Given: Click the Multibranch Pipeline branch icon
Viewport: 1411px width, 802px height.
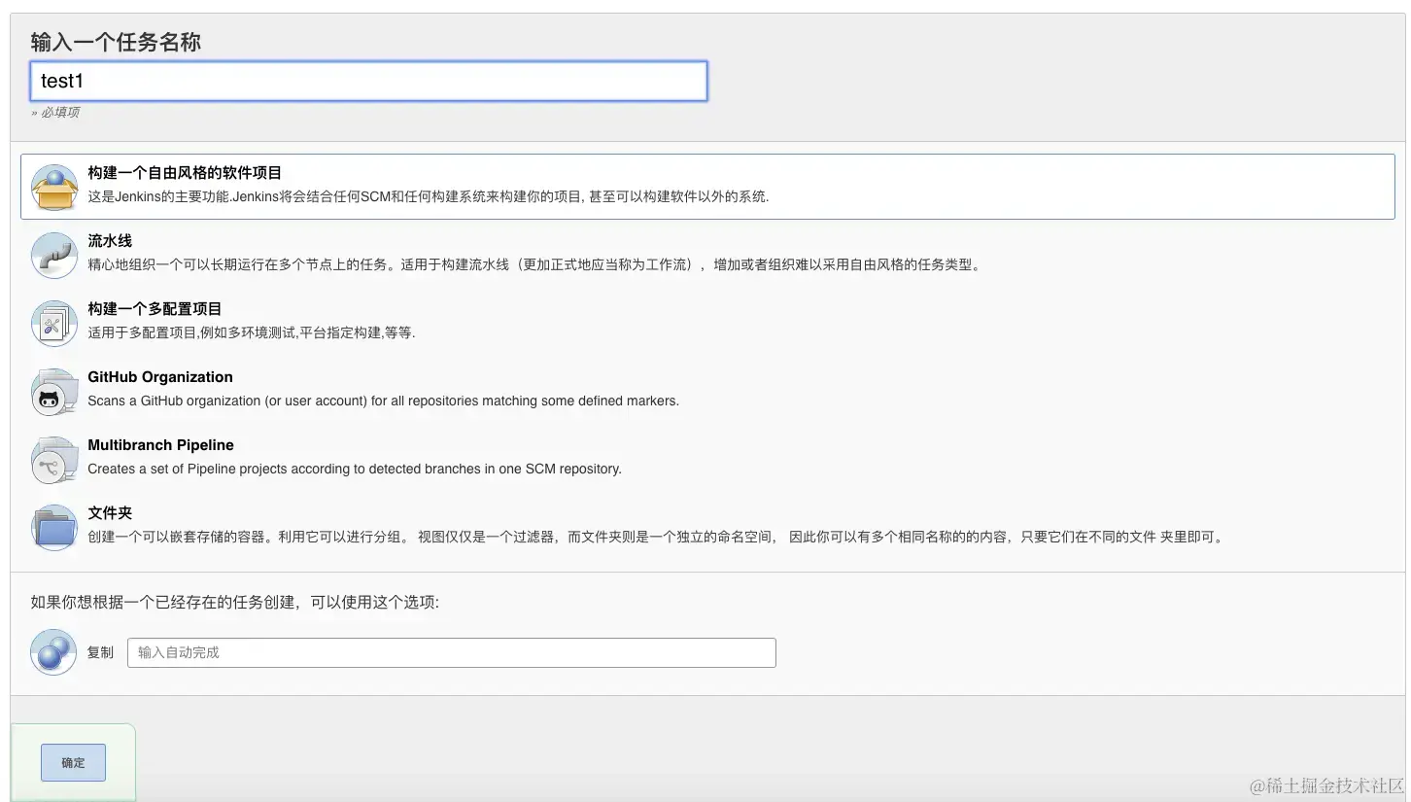Looking at the screenshot, I should point(54,459).
